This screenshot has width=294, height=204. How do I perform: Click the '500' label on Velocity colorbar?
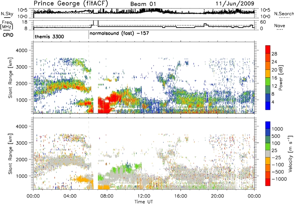[x=276, y=136]
